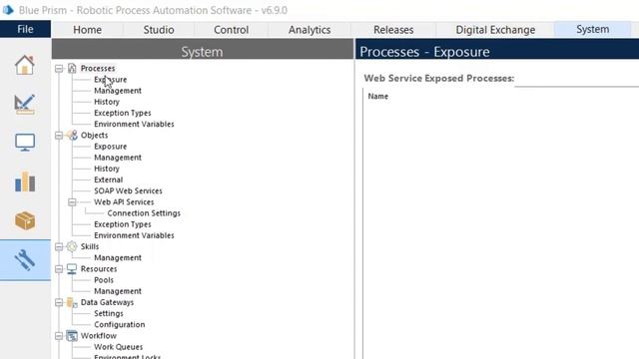Click the Data Gateways node icon

(72, 302)
